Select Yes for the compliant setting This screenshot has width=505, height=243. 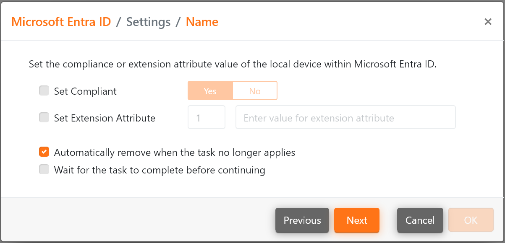coord(210,90)
